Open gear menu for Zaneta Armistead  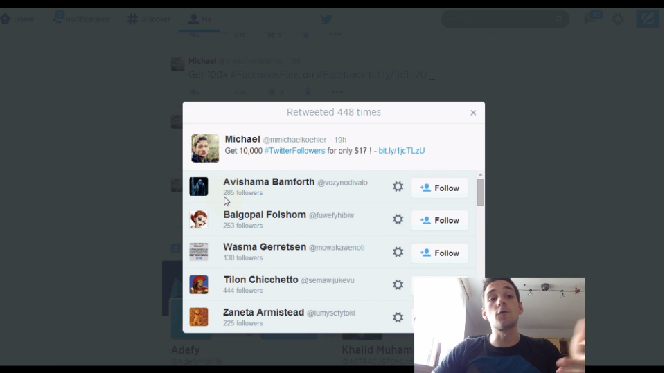pos(398,317)
